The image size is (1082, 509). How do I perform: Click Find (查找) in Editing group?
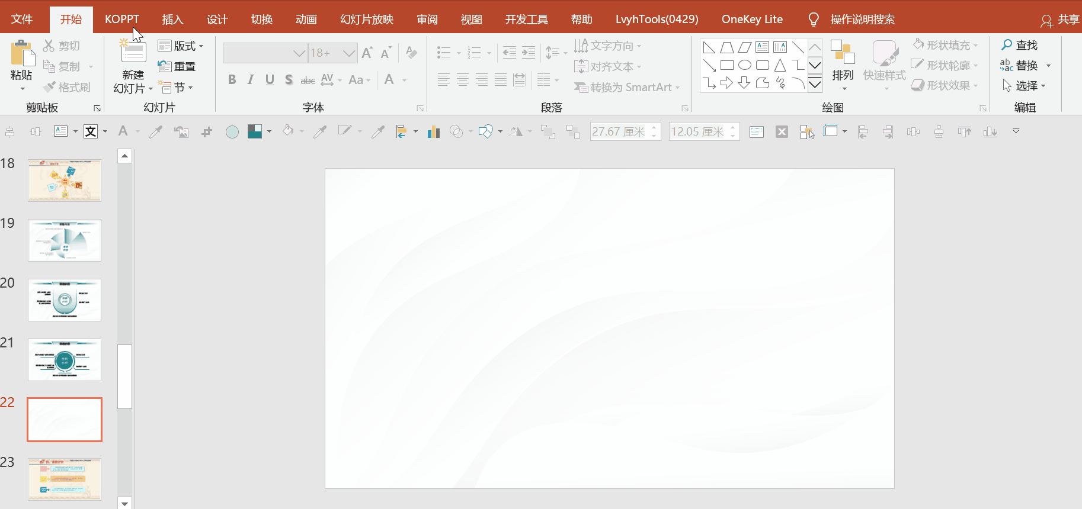point(1020,45)
